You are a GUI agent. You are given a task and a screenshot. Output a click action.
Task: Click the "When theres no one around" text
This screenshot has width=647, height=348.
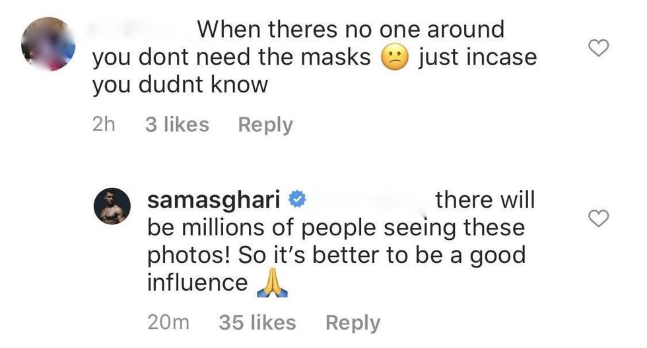click(x=351, y=29)
